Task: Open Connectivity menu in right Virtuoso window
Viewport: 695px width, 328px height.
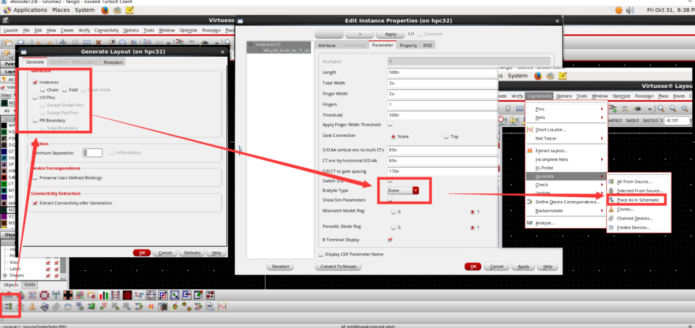Action: click(x=540, y=96)
